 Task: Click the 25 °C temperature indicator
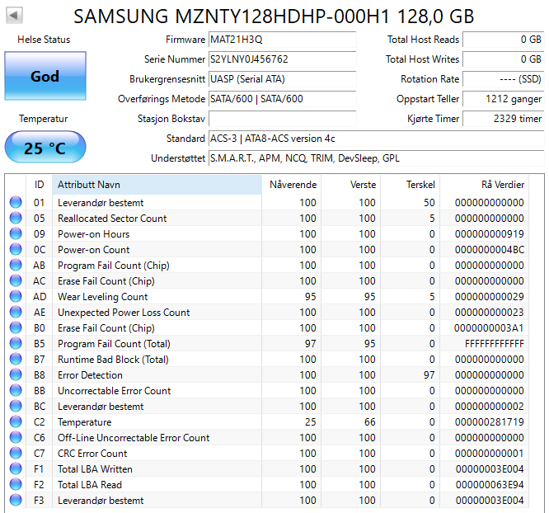coord(45,148)
